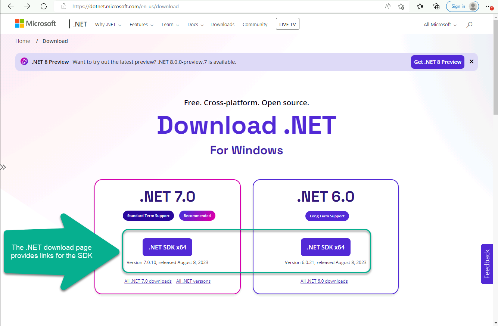Open browser Collections
Image resolution: width=498 pixels, height=326 pixels.
436,6
